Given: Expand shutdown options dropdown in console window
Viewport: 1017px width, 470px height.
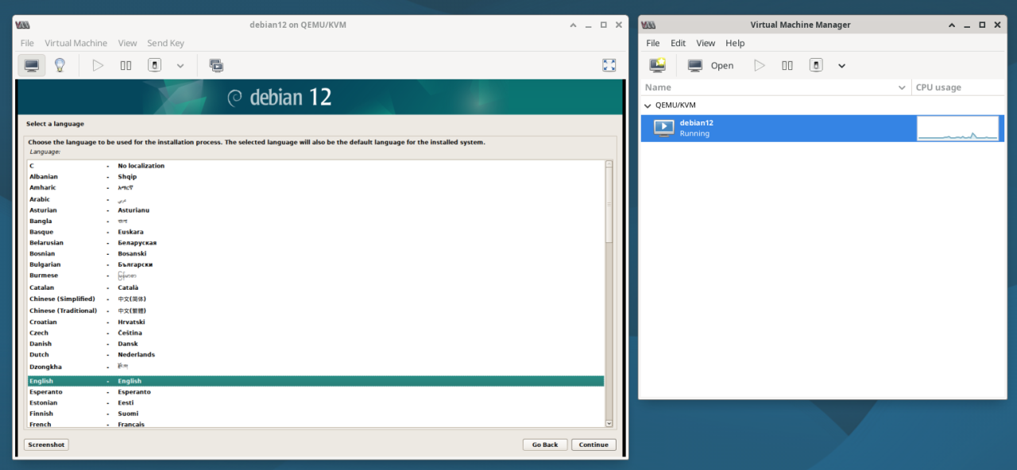Looking at the screenshot, I should click(180, 65).
